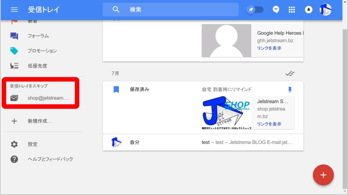Mark all 7月 items done
Viewport: 348px width, 195px height.
point(290,73)
